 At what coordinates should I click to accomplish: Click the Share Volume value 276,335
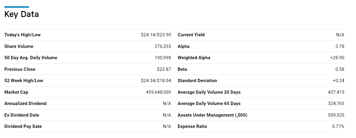[x=163, y=46]
